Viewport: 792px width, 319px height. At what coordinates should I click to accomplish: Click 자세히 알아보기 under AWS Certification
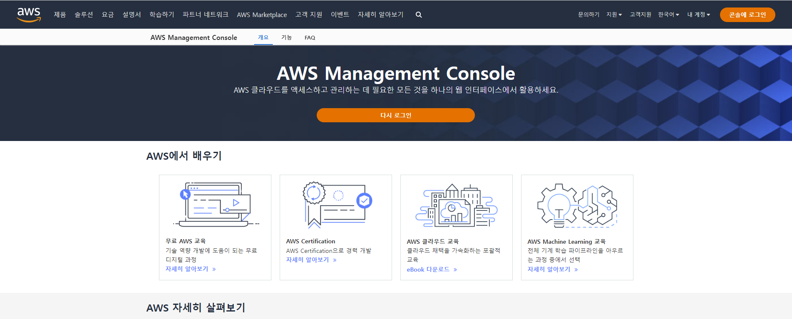(x=311, y=260)
